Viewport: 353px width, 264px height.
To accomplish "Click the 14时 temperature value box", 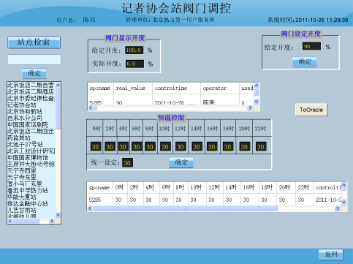I will 197,146.
